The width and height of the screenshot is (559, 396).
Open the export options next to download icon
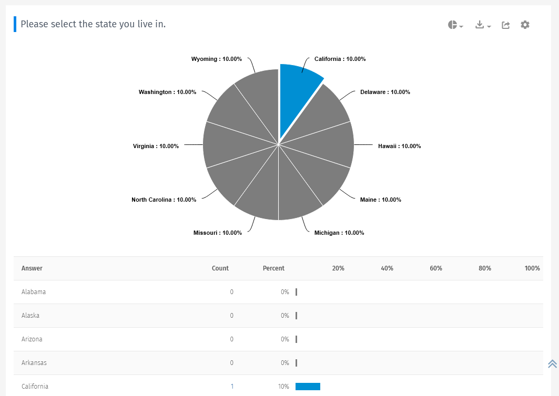point(488,26)
